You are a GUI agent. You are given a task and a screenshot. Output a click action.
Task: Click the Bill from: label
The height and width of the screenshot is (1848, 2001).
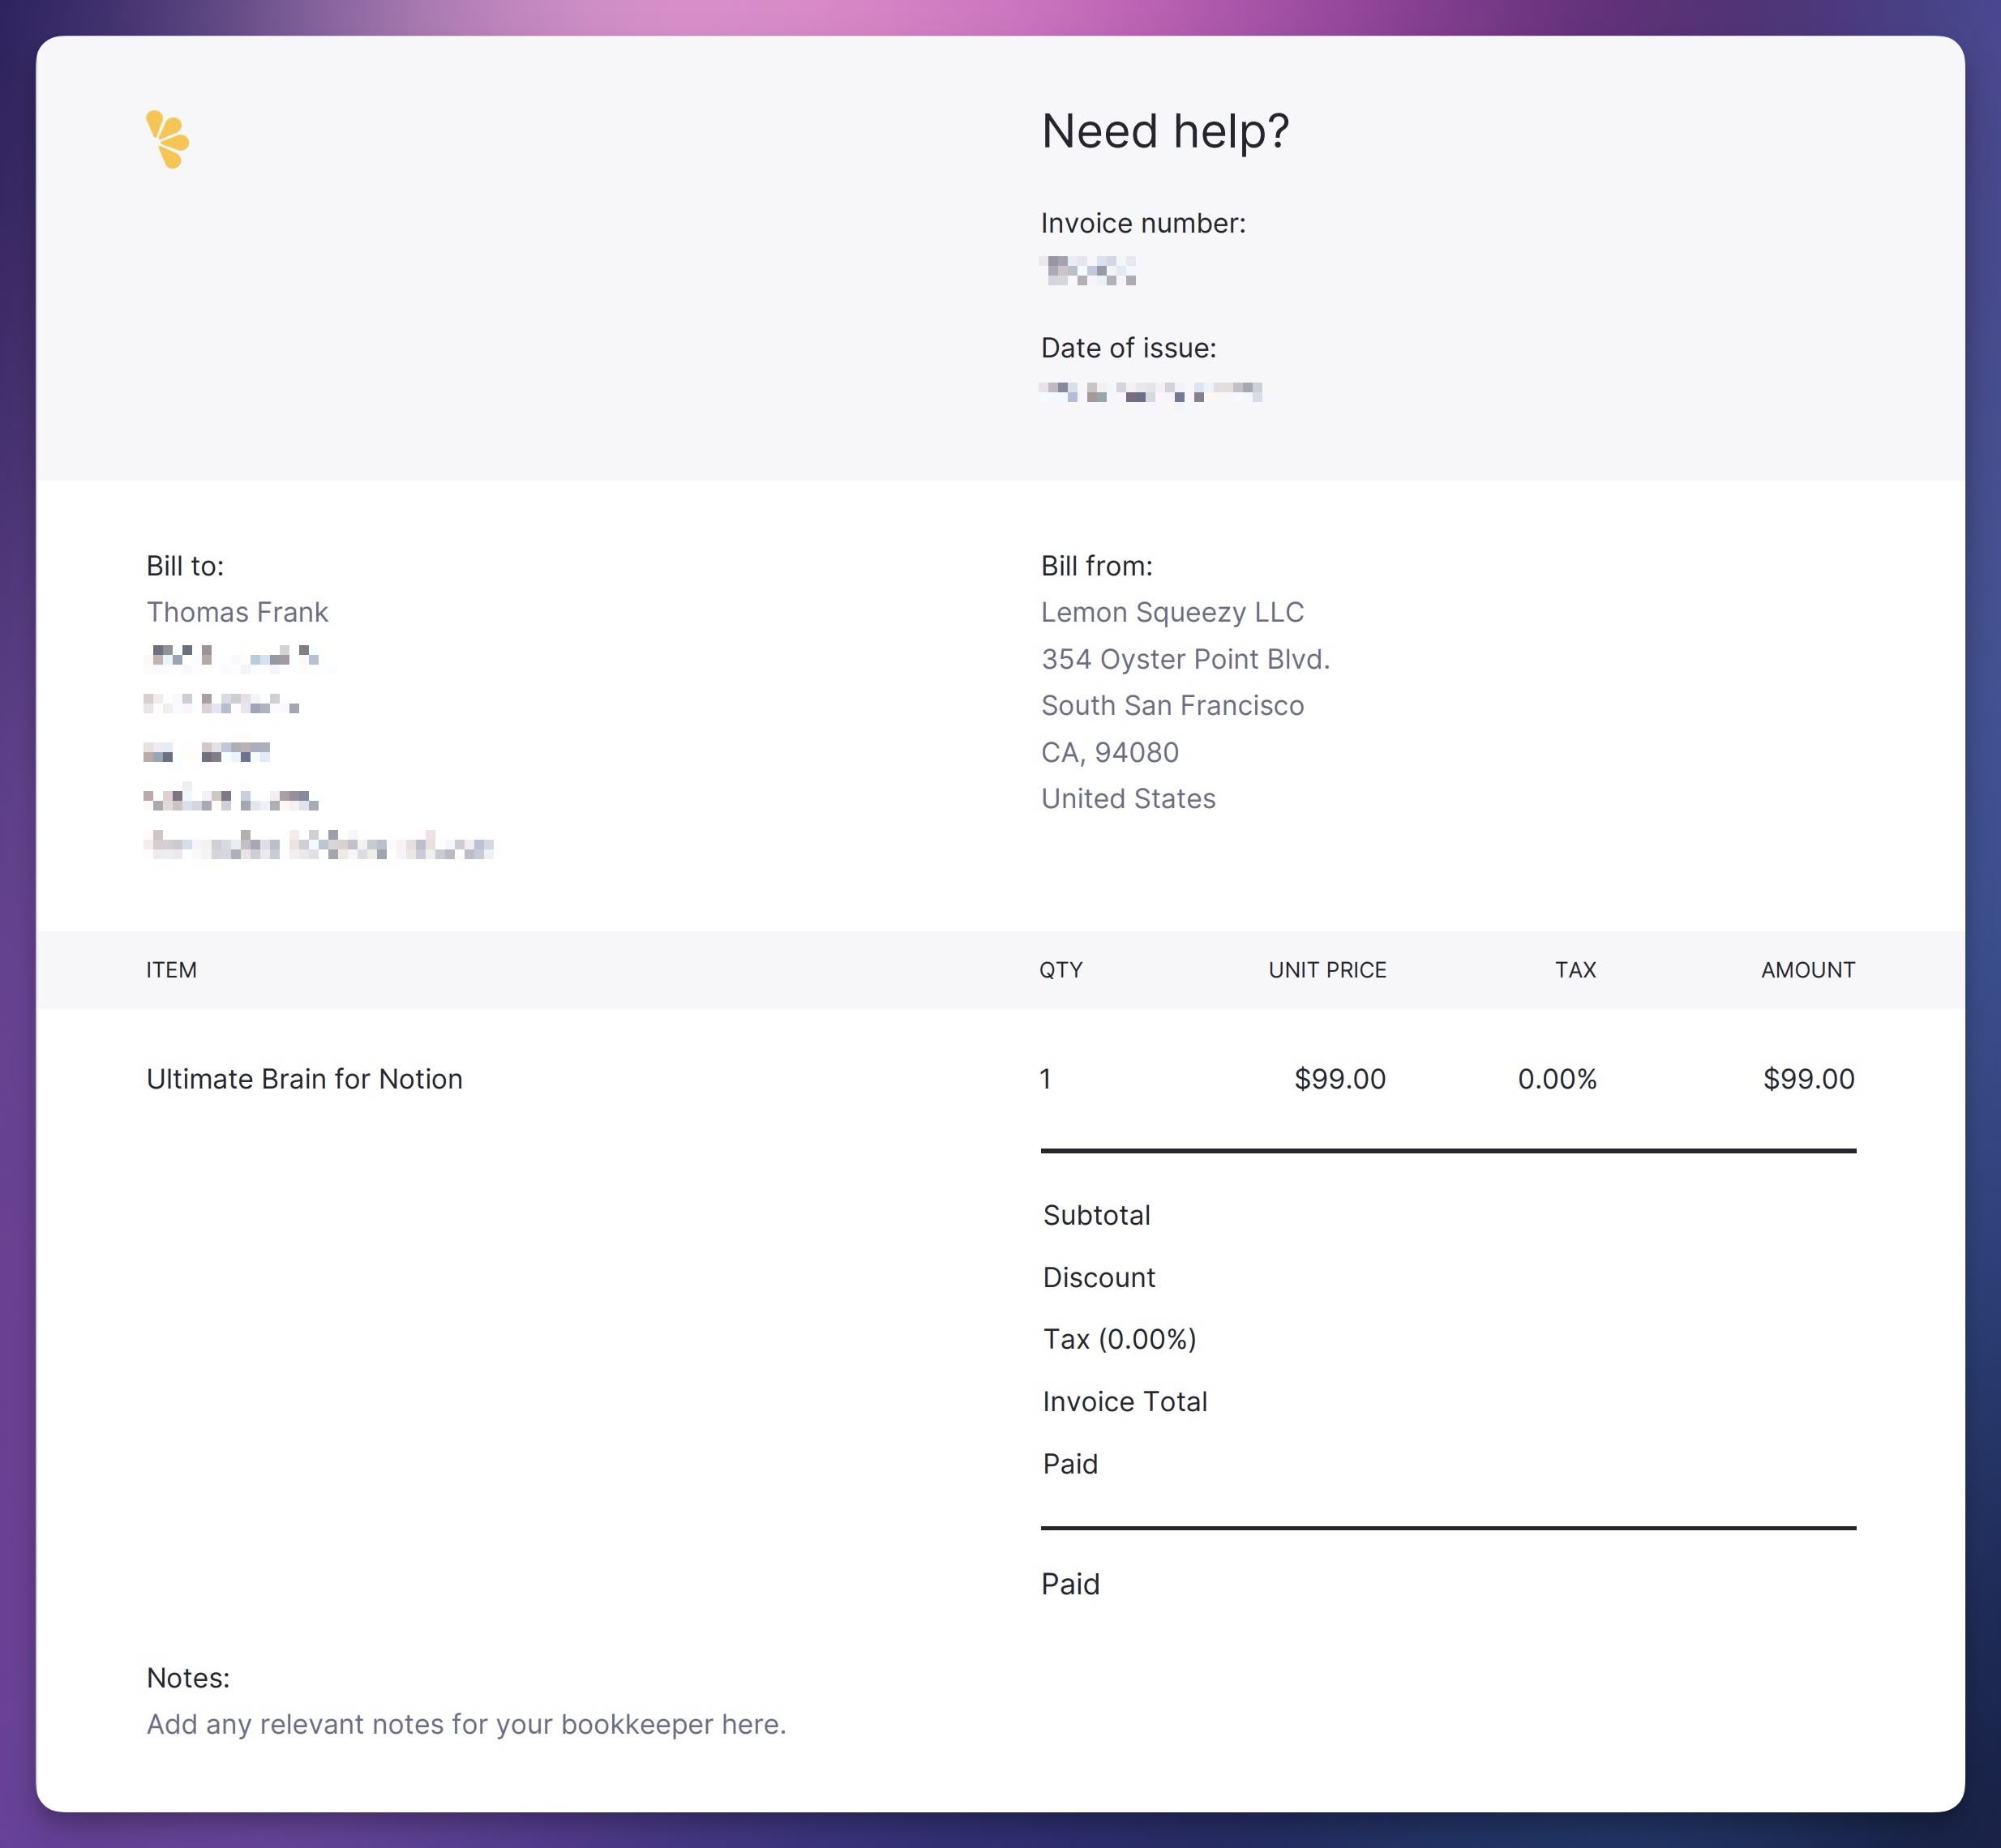1095,566
